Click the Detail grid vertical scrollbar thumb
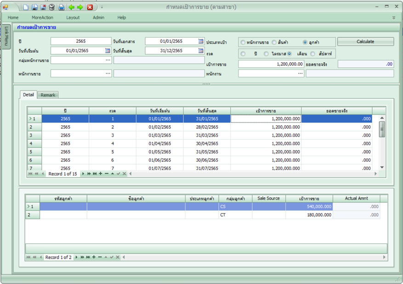The height and width of the screenshot is (284, 403). point(382,129)
